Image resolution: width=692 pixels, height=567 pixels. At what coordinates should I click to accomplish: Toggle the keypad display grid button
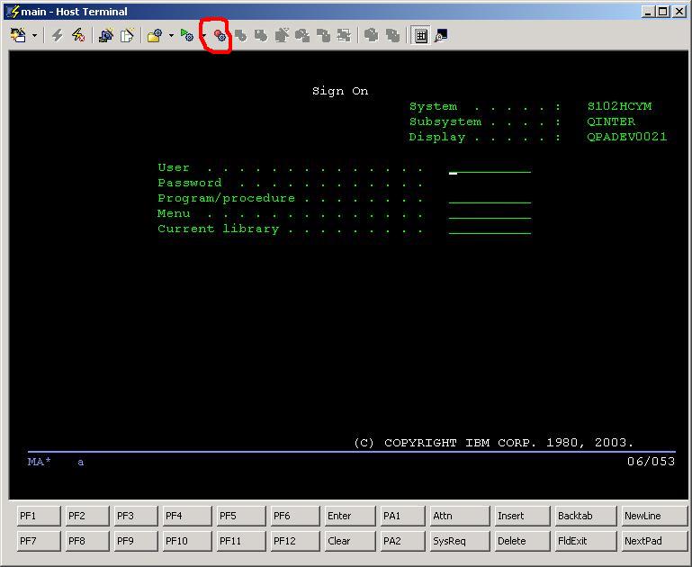tap(421, 35)
